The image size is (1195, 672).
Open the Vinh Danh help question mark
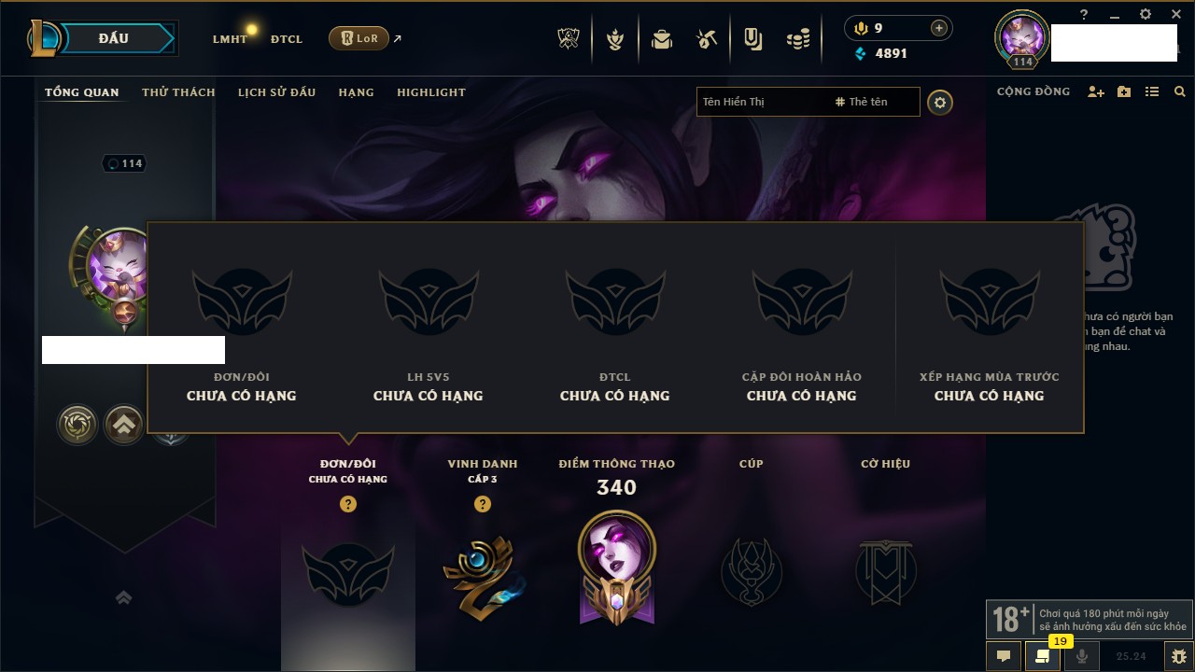coord(483,504)
